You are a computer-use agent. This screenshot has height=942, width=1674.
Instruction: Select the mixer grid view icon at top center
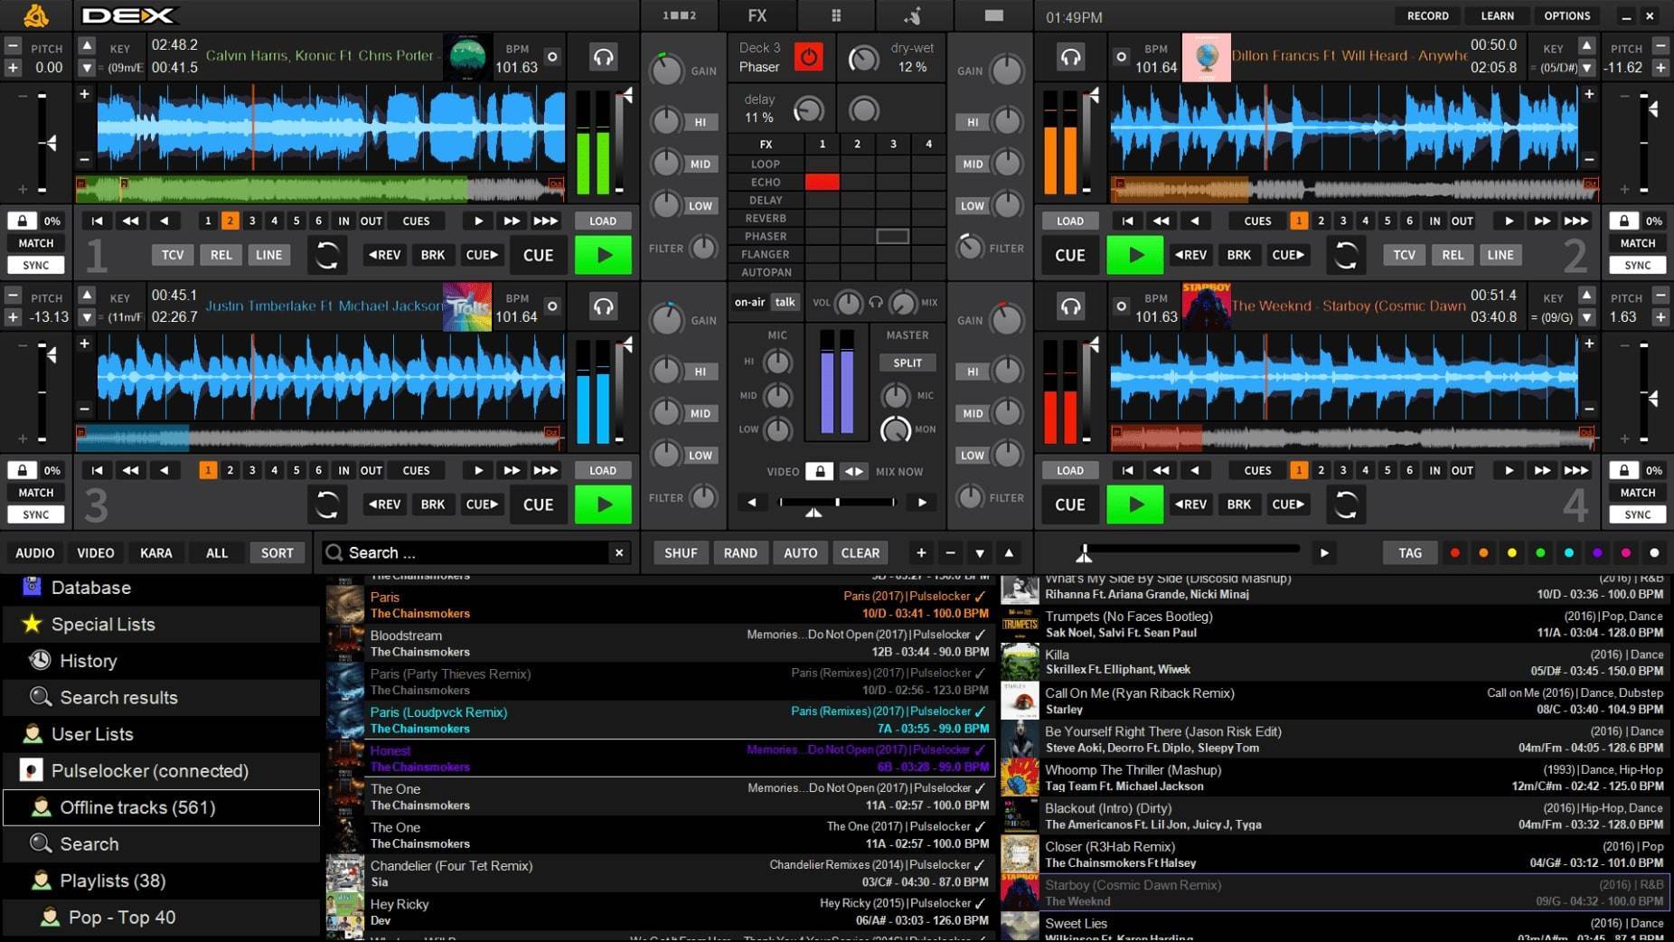(836, 15)
